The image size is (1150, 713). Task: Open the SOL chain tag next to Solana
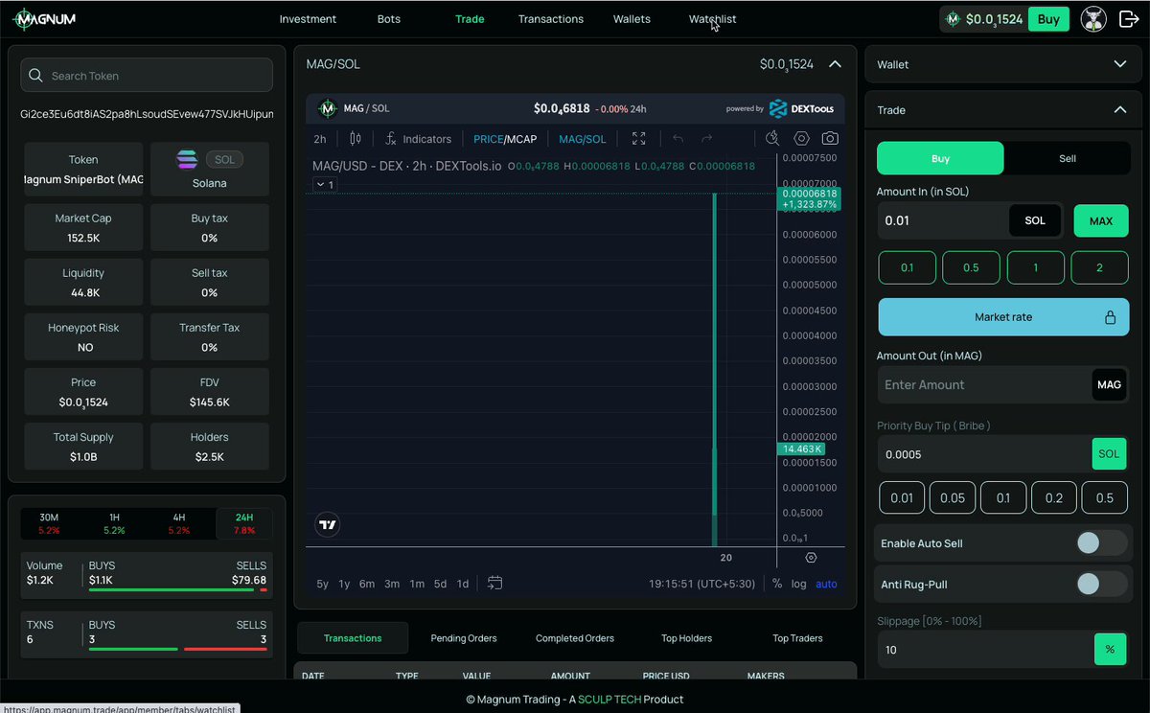(x=224, y=160)
